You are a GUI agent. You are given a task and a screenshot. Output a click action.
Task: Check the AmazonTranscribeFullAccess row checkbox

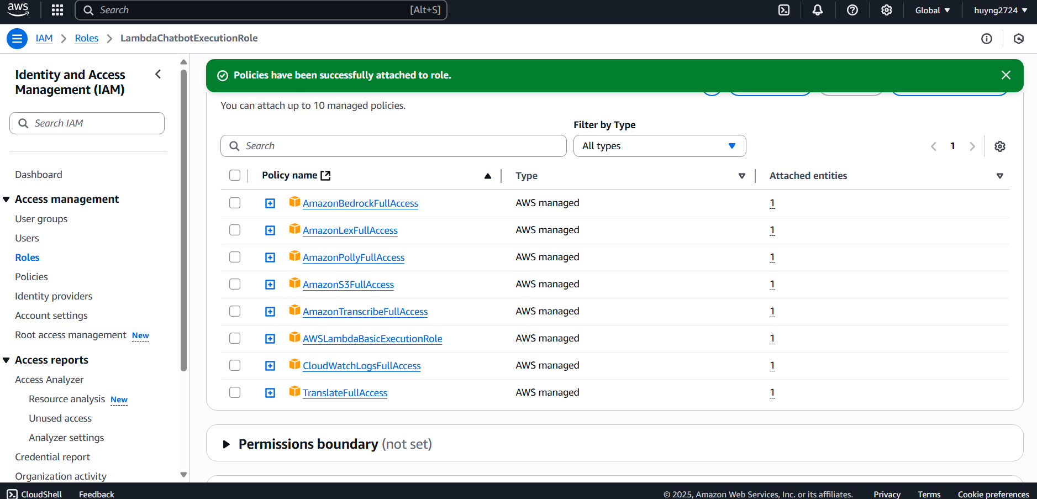click(235, 311)
